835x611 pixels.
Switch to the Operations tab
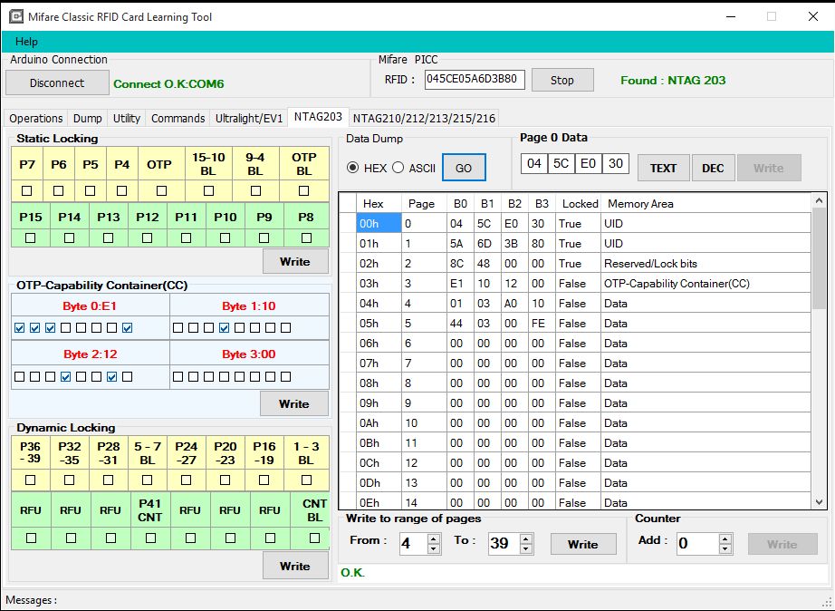click(x=35, y=119)
